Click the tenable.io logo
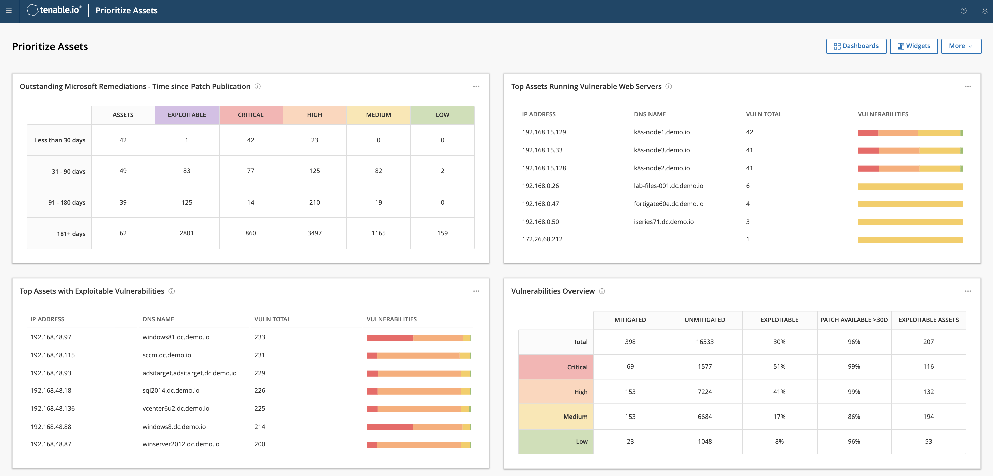Viewport: 993px width, 476px height. [x=54, y=10]
